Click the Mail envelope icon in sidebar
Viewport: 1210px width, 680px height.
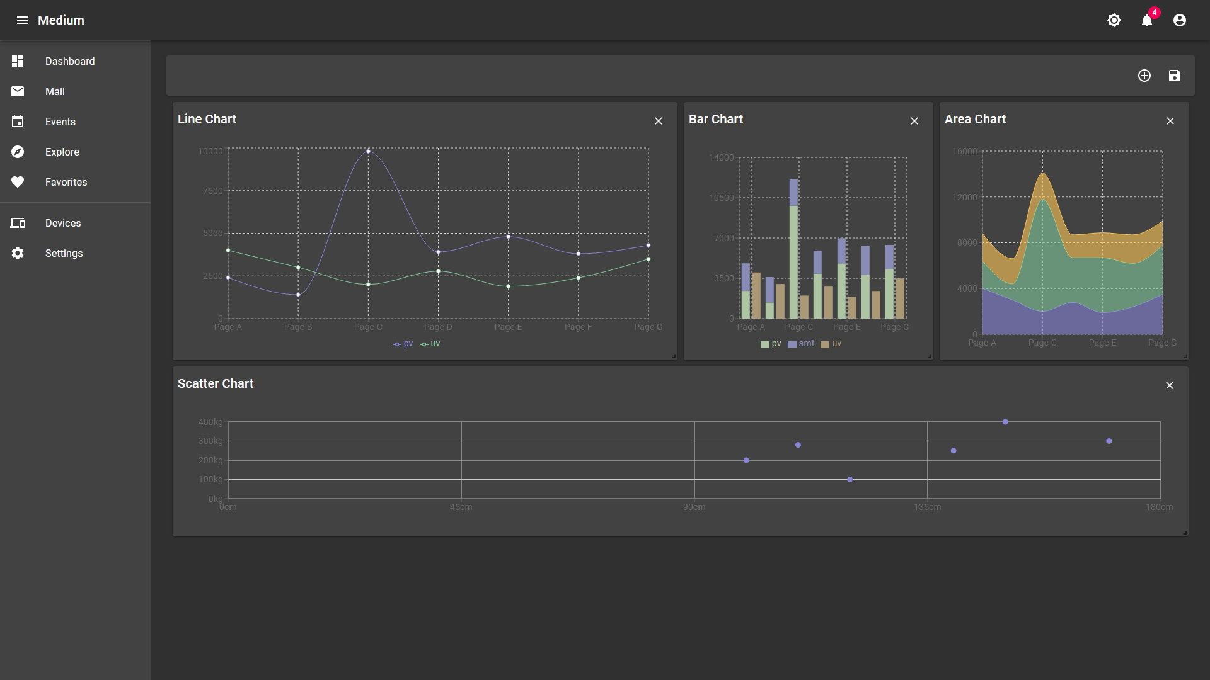18,91
